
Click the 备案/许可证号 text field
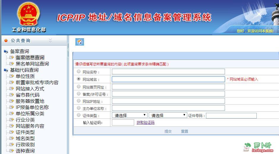(x=168, y=94)
